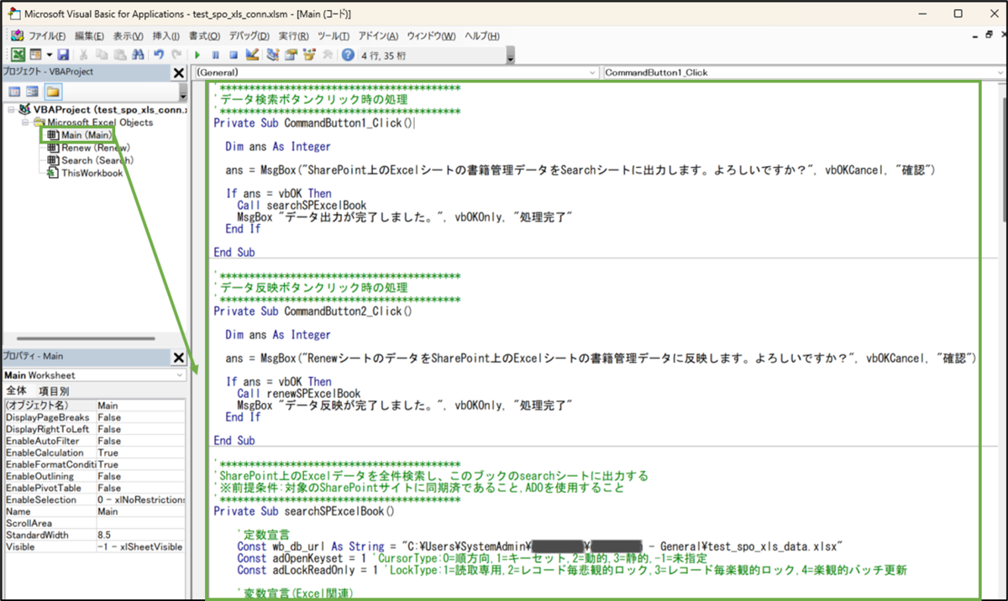The height and width of the screenshot is (601, 1008).
Task: Select the DisplayPageBreaks property row
Action: coord(94,417)
